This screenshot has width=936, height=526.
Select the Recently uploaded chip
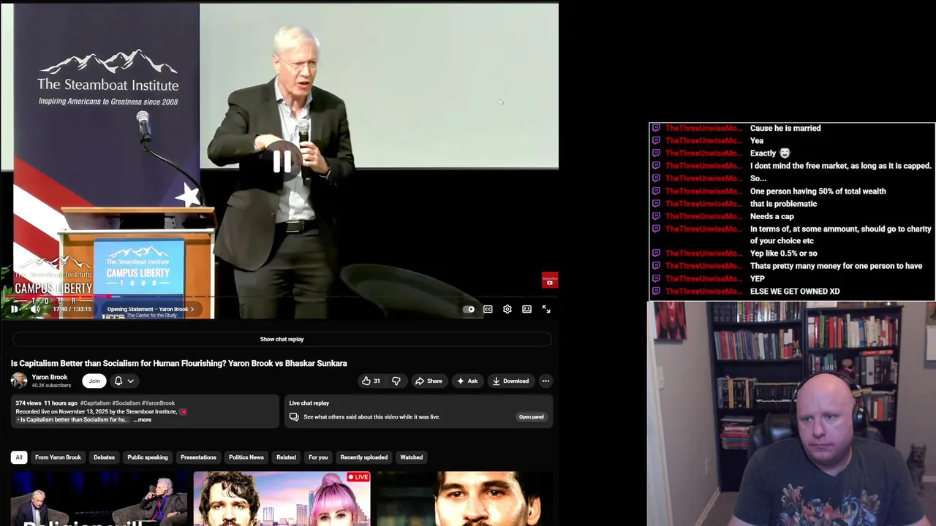click(364, 457)
